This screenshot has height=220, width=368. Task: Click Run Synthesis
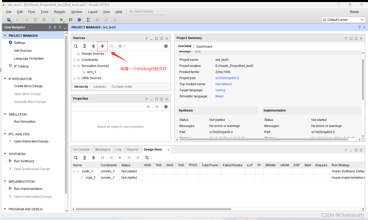point(24,161)
